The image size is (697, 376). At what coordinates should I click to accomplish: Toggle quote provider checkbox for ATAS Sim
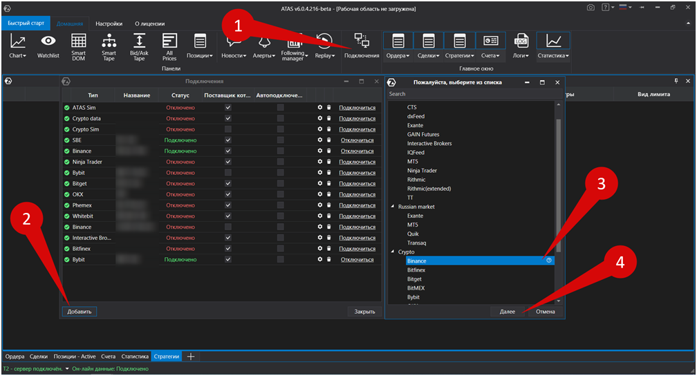coord(228,107)
